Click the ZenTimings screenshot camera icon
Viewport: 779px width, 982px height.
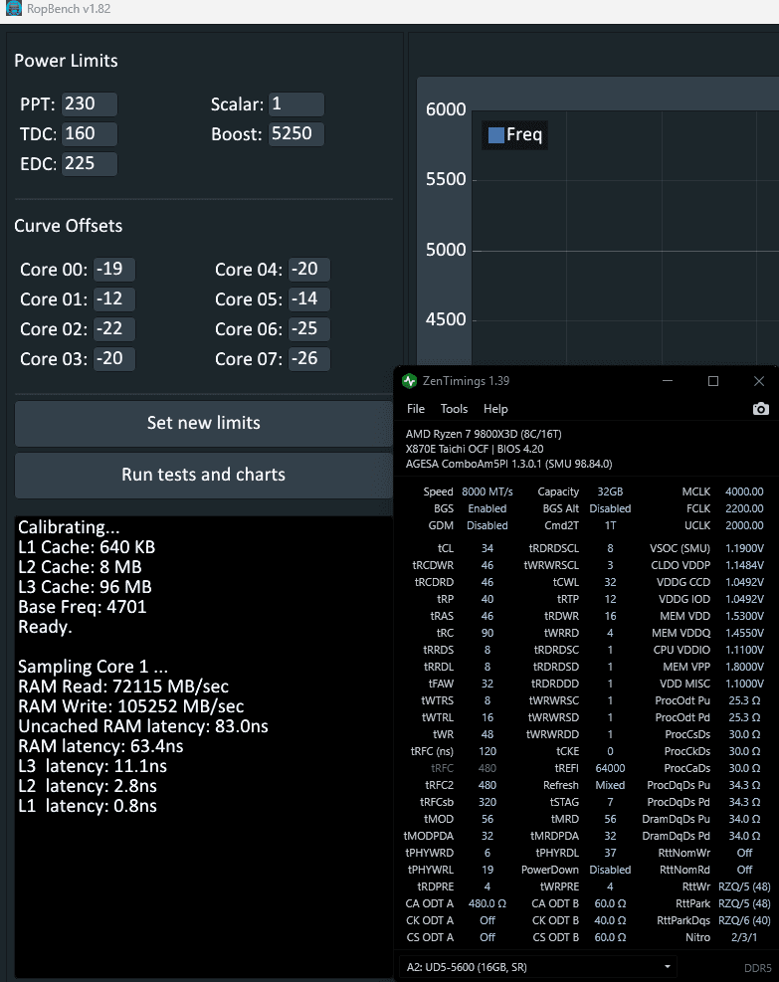tap(760, 409)
